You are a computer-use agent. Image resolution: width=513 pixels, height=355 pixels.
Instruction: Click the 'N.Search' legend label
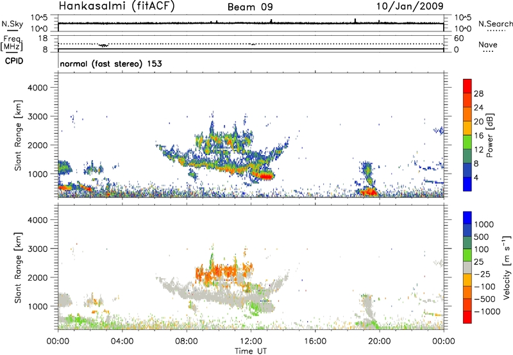point(496,24)
